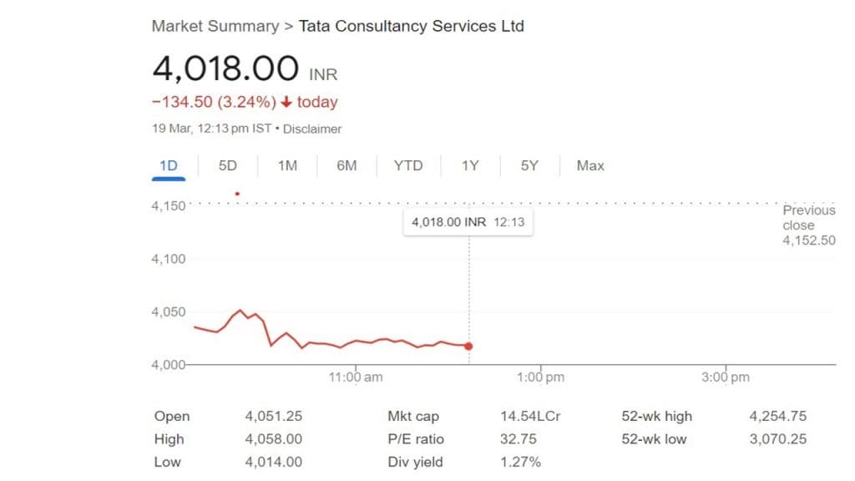This screenshot has width=855, height=481.
Task: Click the 4,018.00 INR 12:13 tooltip
Action: point(468,222)
